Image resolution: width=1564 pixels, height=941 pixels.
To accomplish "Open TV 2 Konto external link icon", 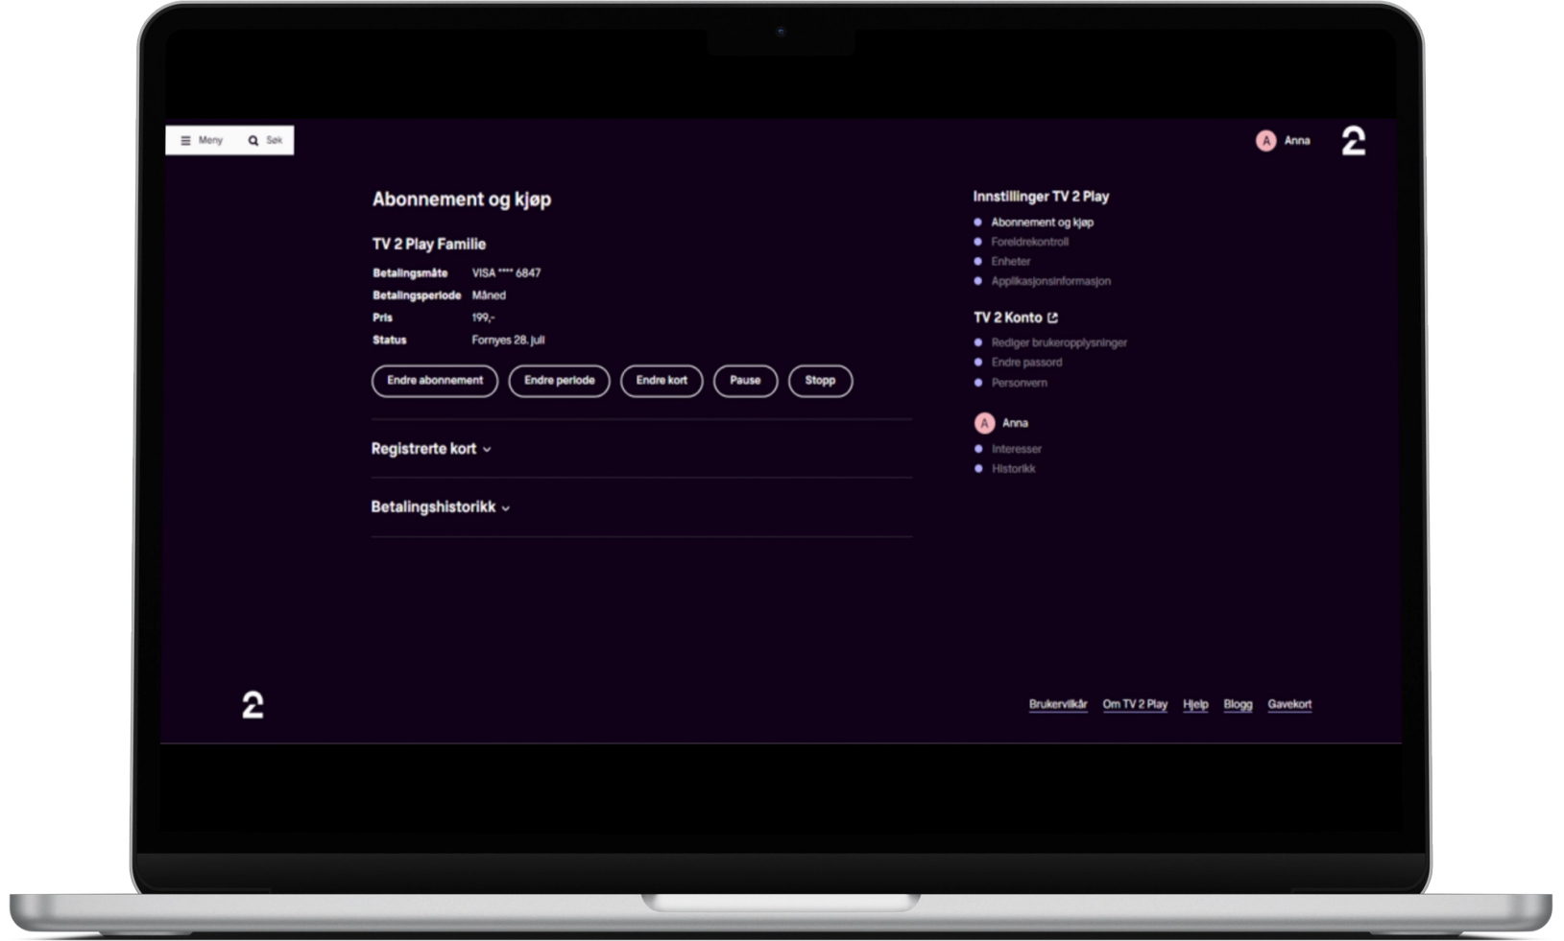I will point(1052,318).
